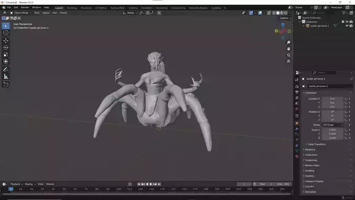Activate the Scale tool
The image size is (355, 200).
6,55
